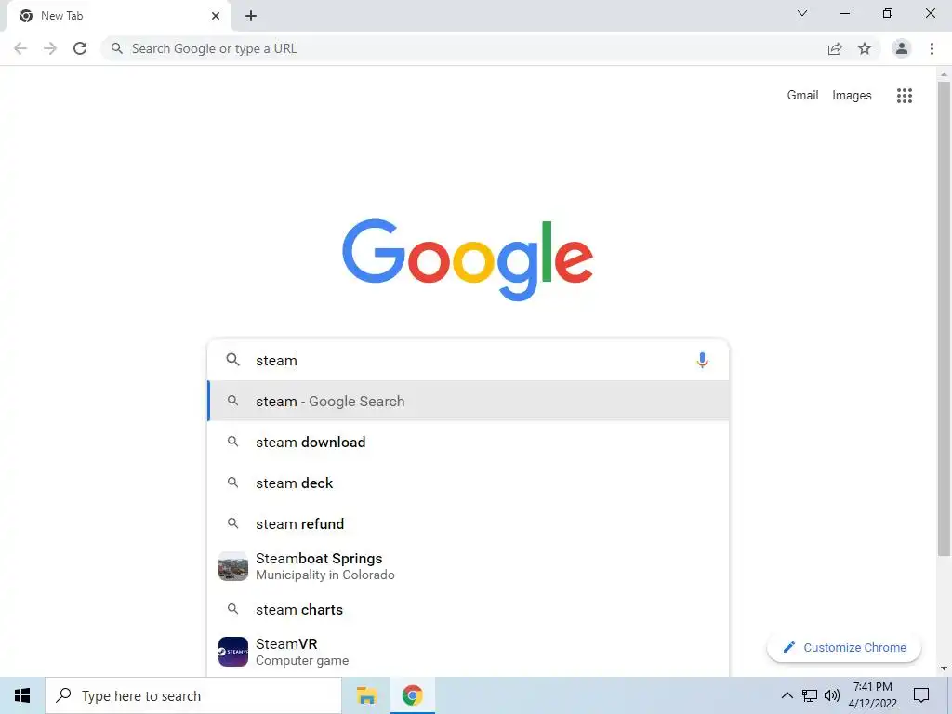The image size is (952, 714).
Task: Open the volume tray icon
Action: tap(832, 695)
